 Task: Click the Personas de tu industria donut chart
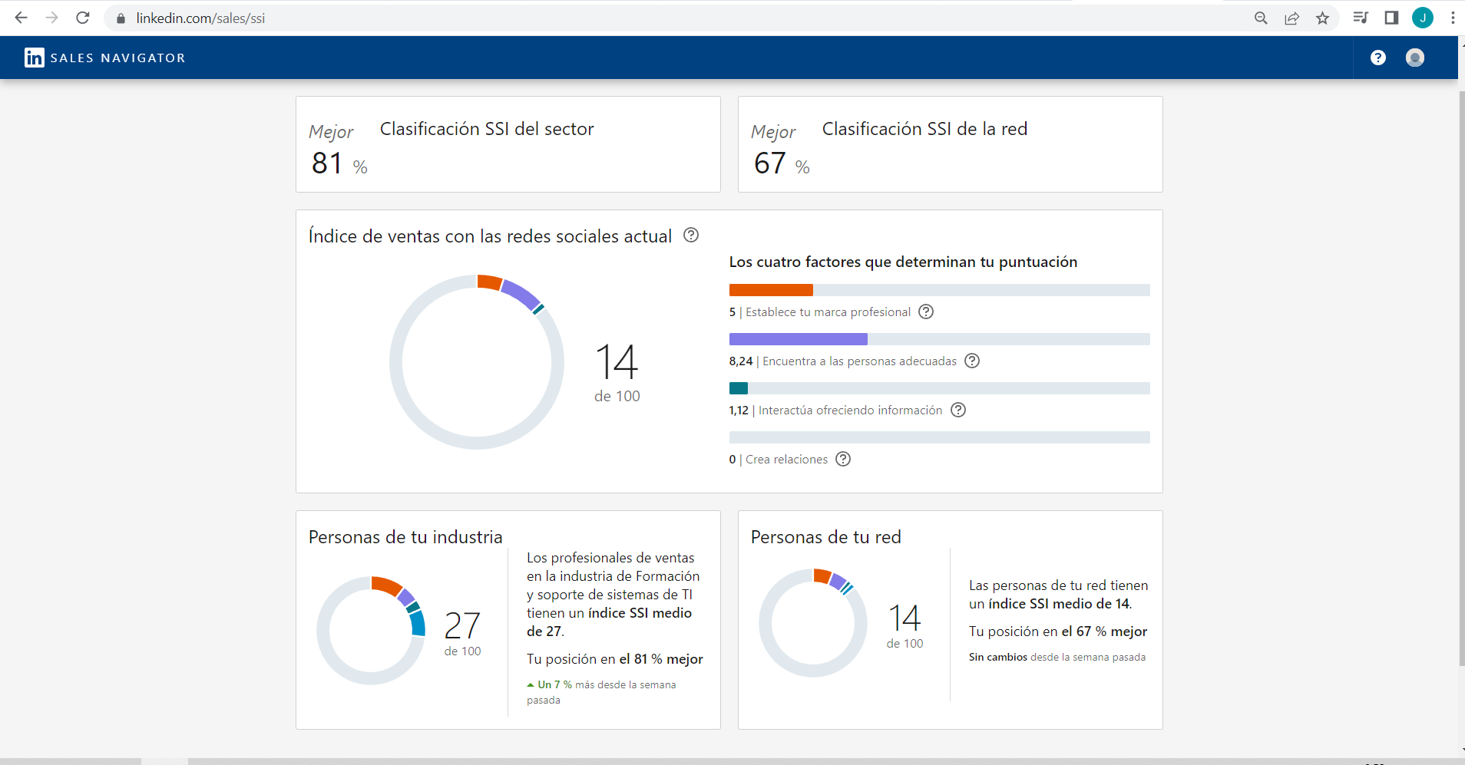pyautogui.click(x=372, y=631)
